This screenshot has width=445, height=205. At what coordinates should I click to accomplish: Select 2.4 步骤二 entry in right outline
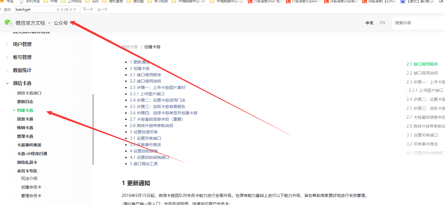point(426,99)
